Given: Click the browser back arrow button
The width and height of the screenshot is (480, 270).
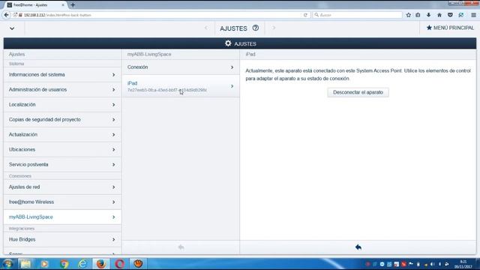Looking at the screenshot, I should click(x=6, y=15).
